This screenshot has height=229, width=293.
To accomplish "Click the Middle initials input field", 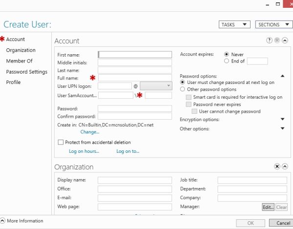I will click(x=135, y=62).
